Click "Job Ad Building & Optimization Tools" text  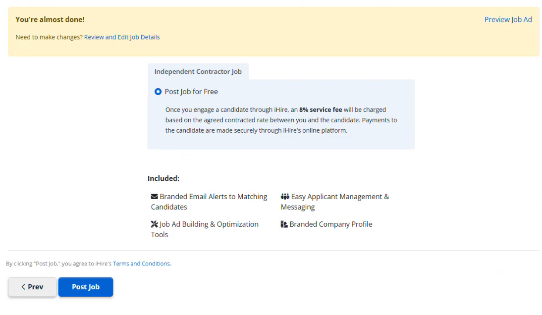click(x=205, y=229)
